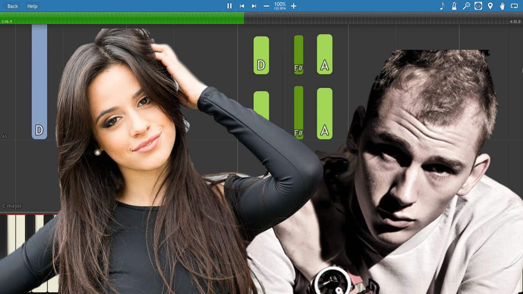523x294 pixels.
Task: Open the zoom magnifier tool
Action: (466, 6)
